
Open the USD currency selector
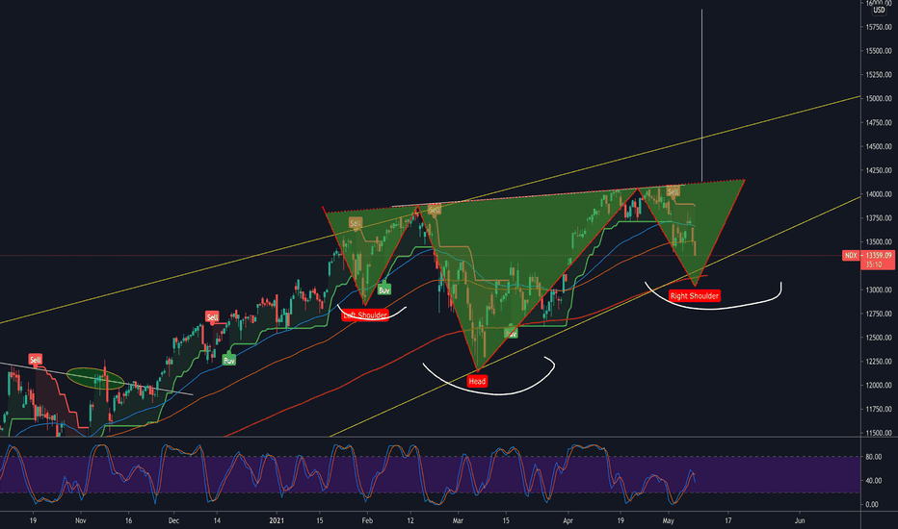point(879,11)
